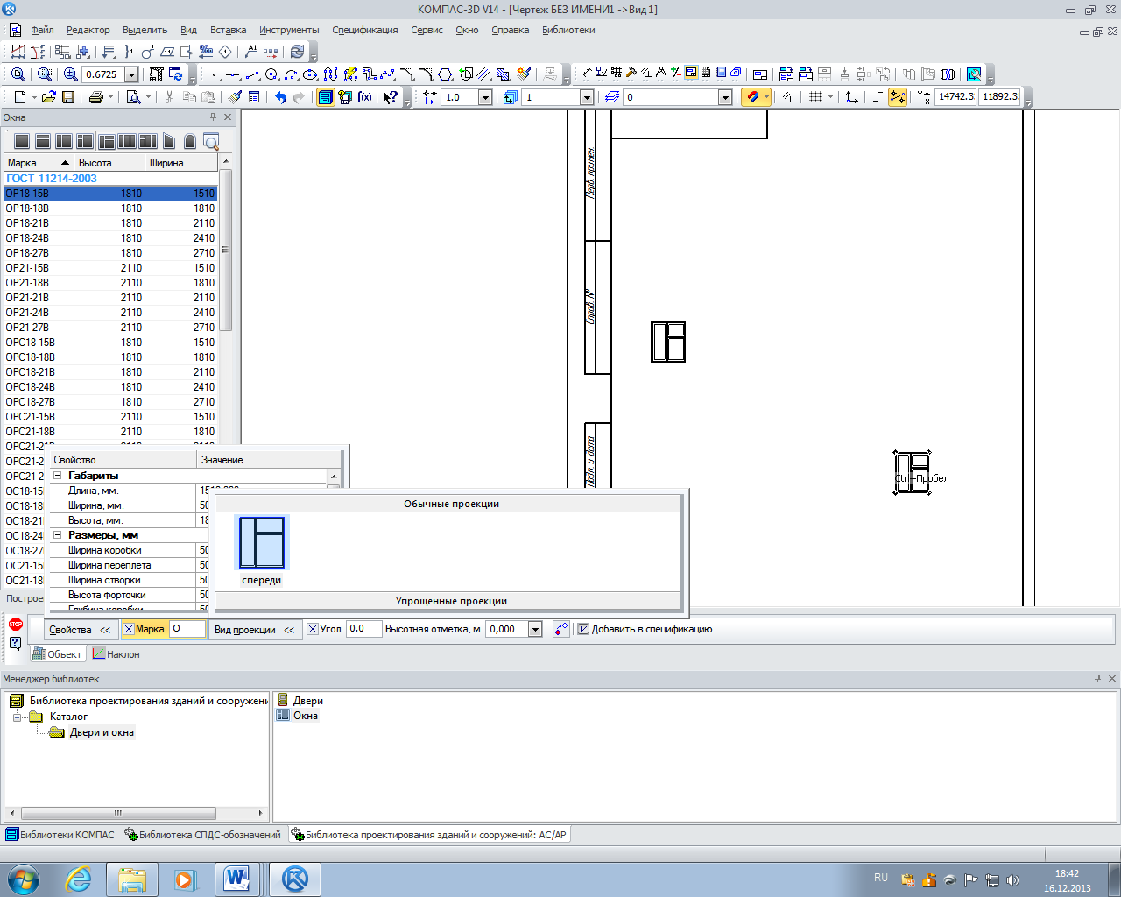Select the Двери library item
The height and width of the screenshot is (897, 1121).
(x=300, y=701)
